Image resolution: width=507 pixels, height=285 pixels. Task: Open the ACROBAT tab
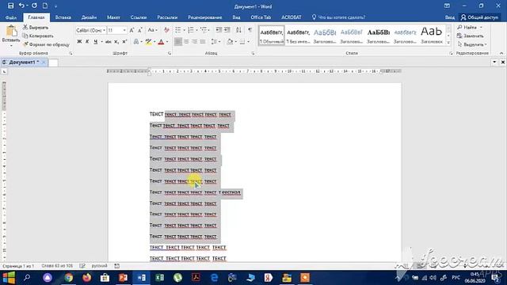[292, 17]
